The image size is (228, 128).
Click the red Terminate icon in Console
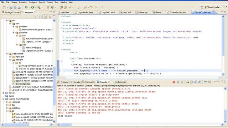click(x=173, y=82)
